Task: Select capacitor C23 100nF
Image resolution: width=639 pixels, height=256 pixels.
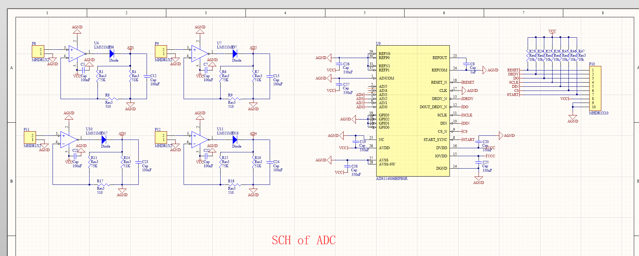Action: click(138, 162)
